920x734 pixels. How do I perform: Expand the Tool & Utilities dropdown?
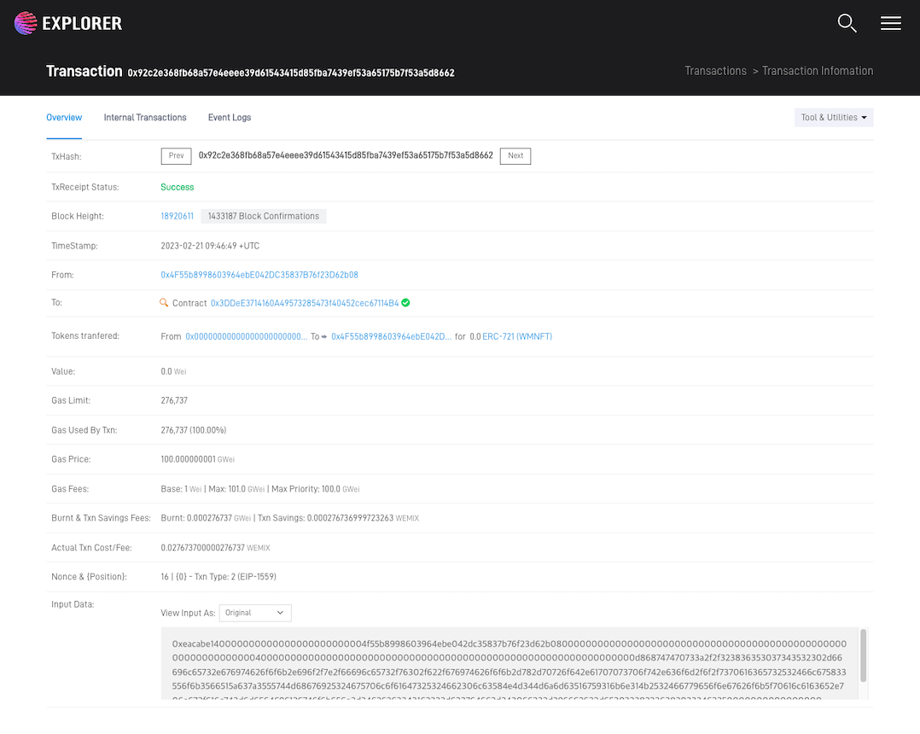click(833, 118)
